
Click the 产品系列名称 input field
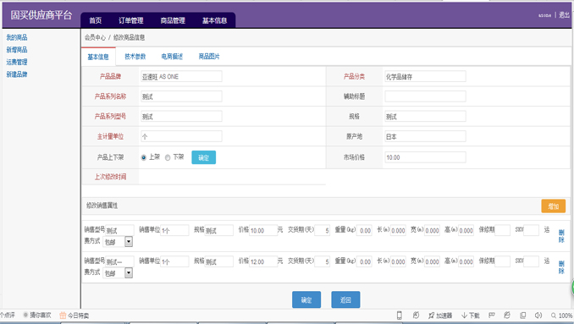click(181, 96)
